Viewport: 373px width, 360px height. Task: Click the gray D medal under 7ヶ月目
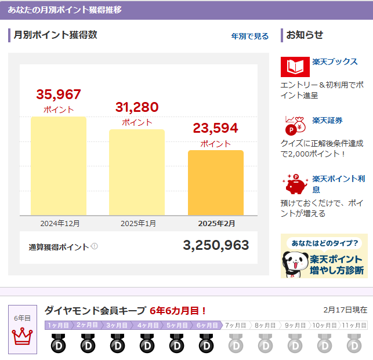coord(236,343)
